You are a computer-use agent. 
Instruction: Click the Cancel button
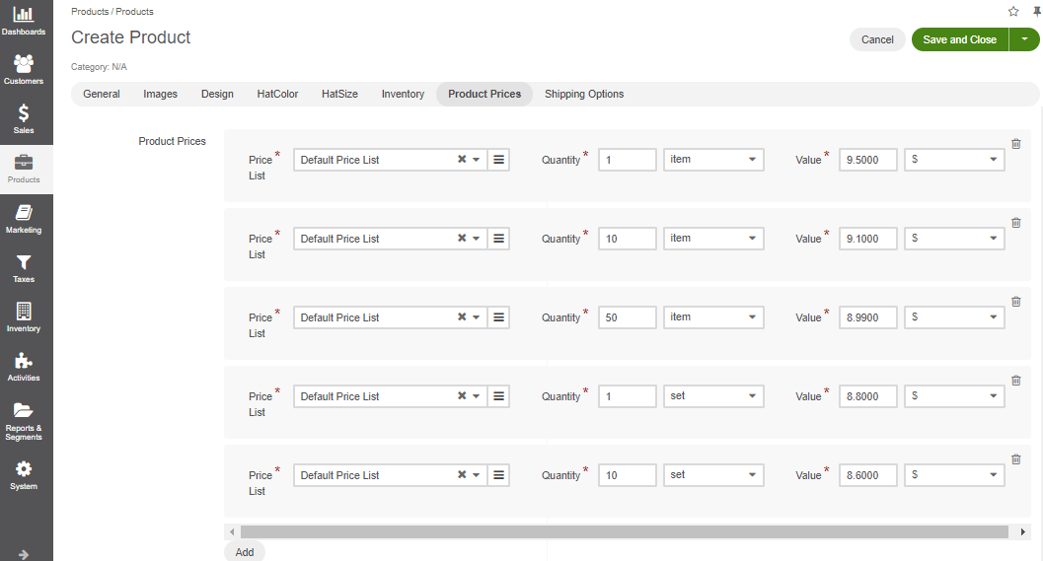(x=877, y=39)
